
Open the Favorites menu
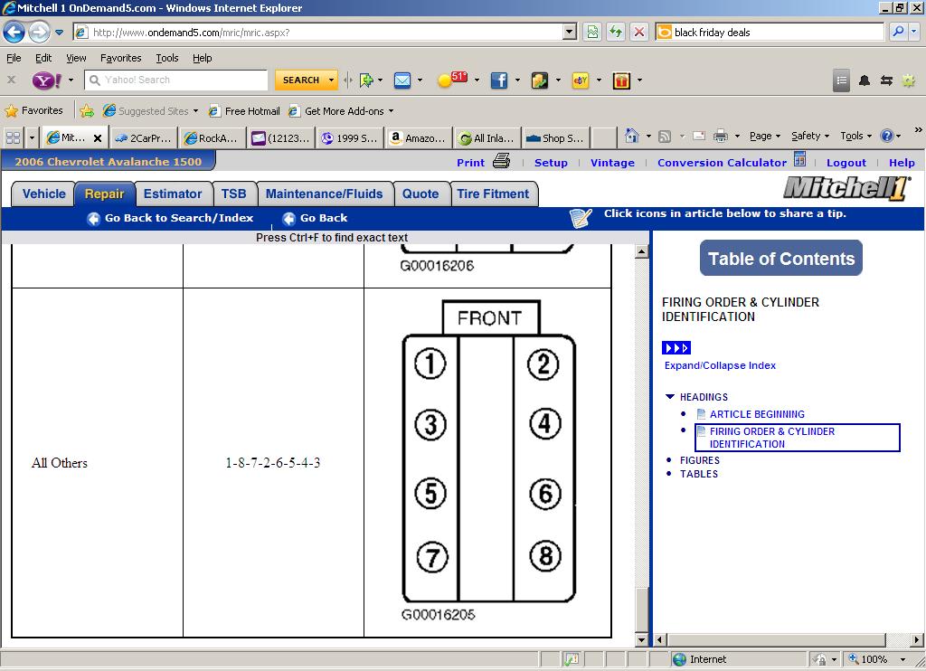pos(120,58)
